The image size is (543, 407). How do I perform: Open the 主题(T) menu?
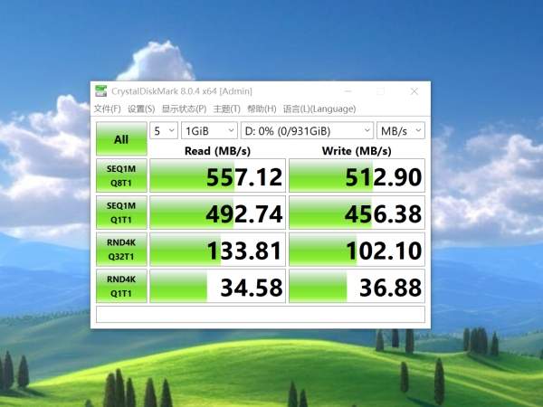[227, 109]
